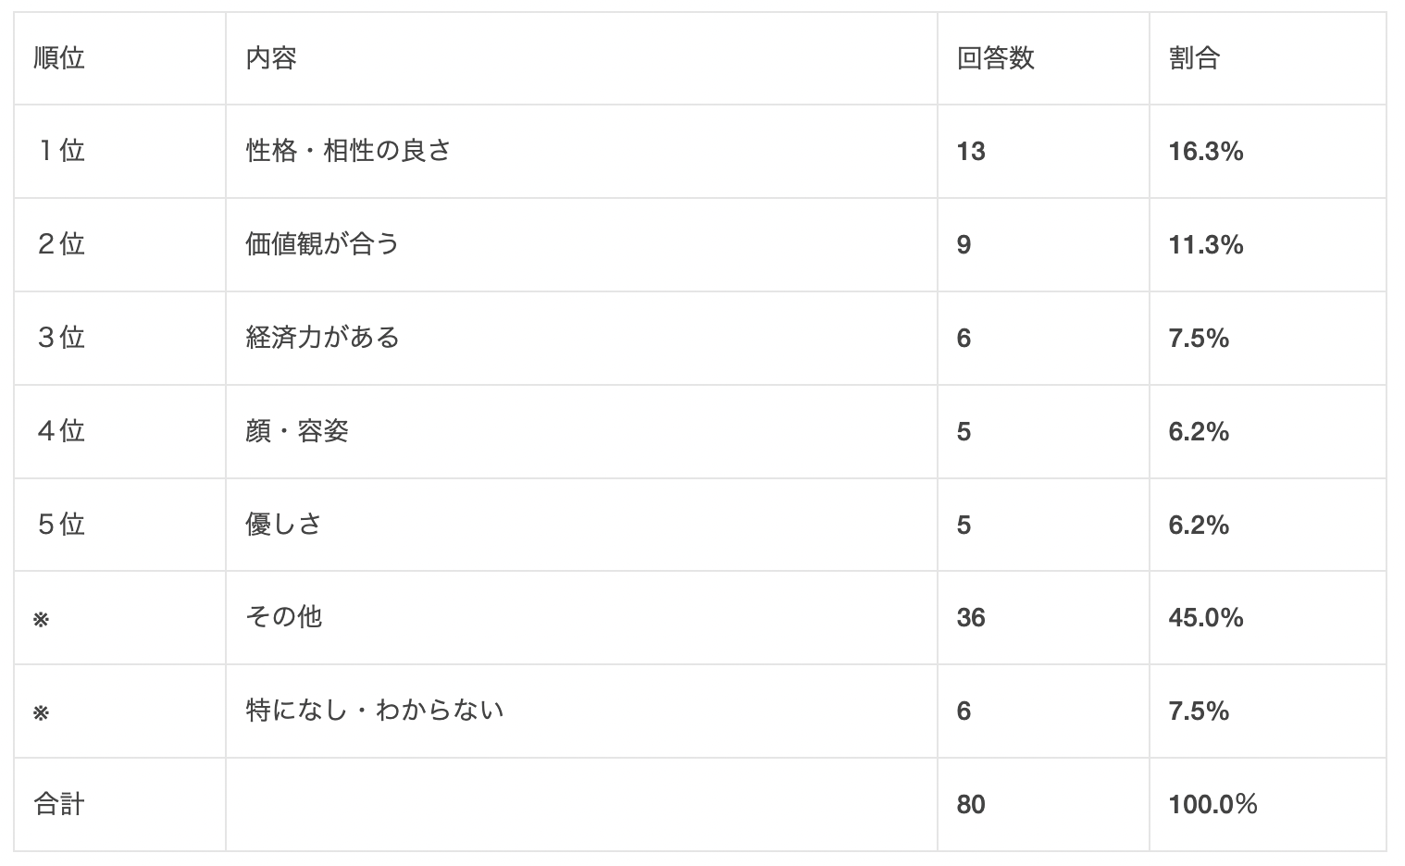
Task: Select the 価値観が合う cell
Action: point(322,244)
